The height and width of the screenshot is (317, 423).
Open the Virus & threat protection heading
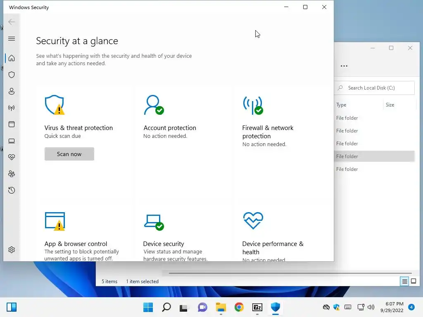pos(78,128)
